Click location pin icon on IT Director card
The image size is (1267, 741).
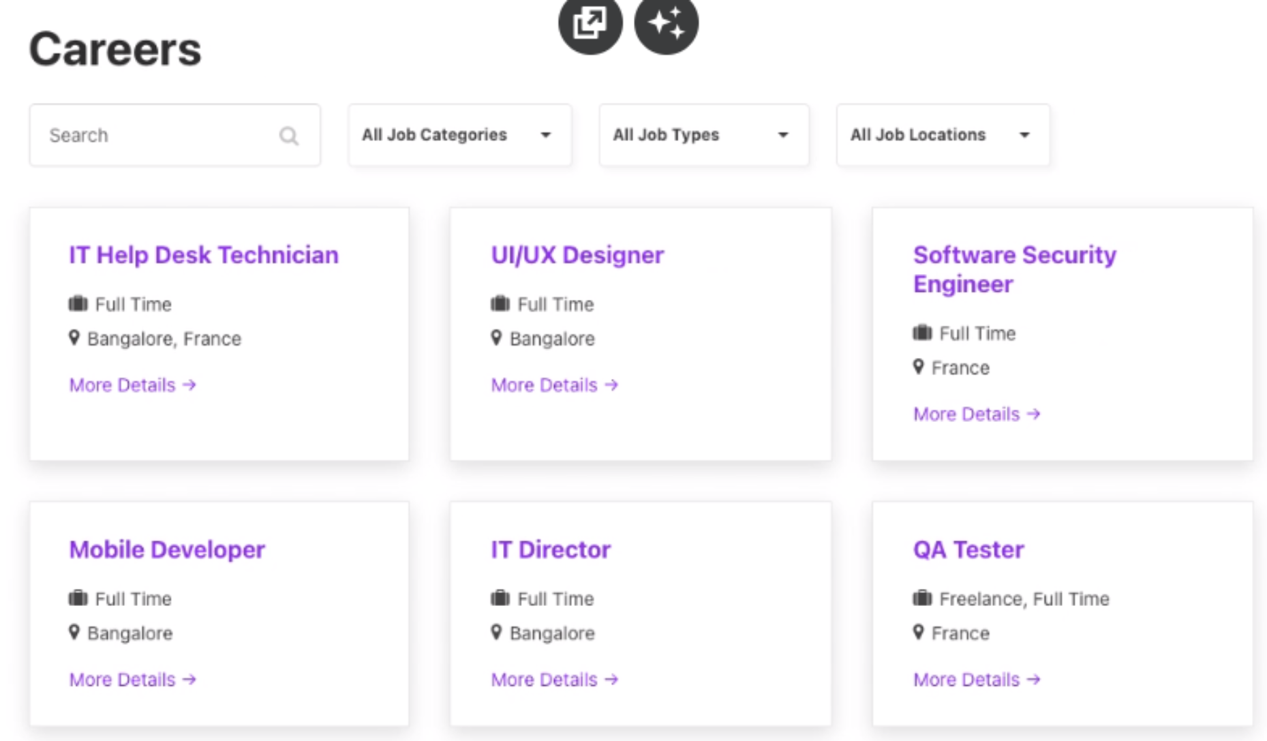click(496, 632)
